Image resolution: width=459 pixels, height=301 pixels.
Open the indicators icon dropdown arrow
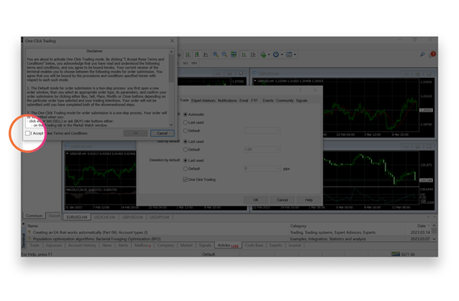pos(269,55)
